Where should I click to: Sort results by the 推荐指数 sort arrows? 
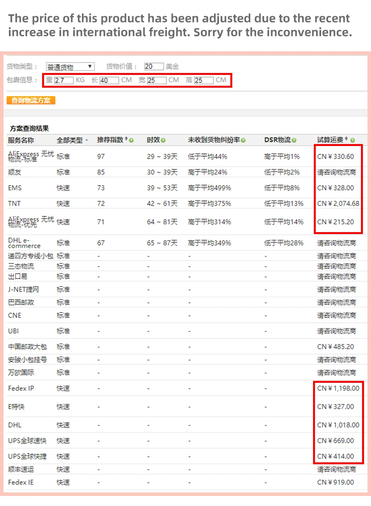126,139
